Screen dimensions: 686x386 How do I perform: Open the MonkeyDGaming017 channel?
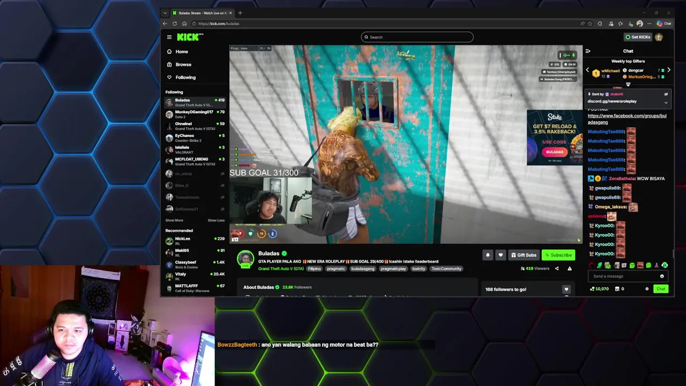click(195, 114)
